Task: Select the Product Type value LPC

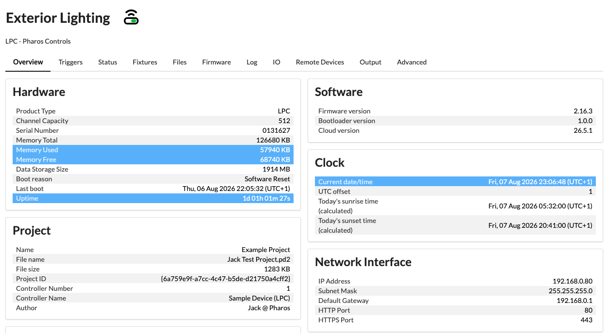Action: (284, 111)
